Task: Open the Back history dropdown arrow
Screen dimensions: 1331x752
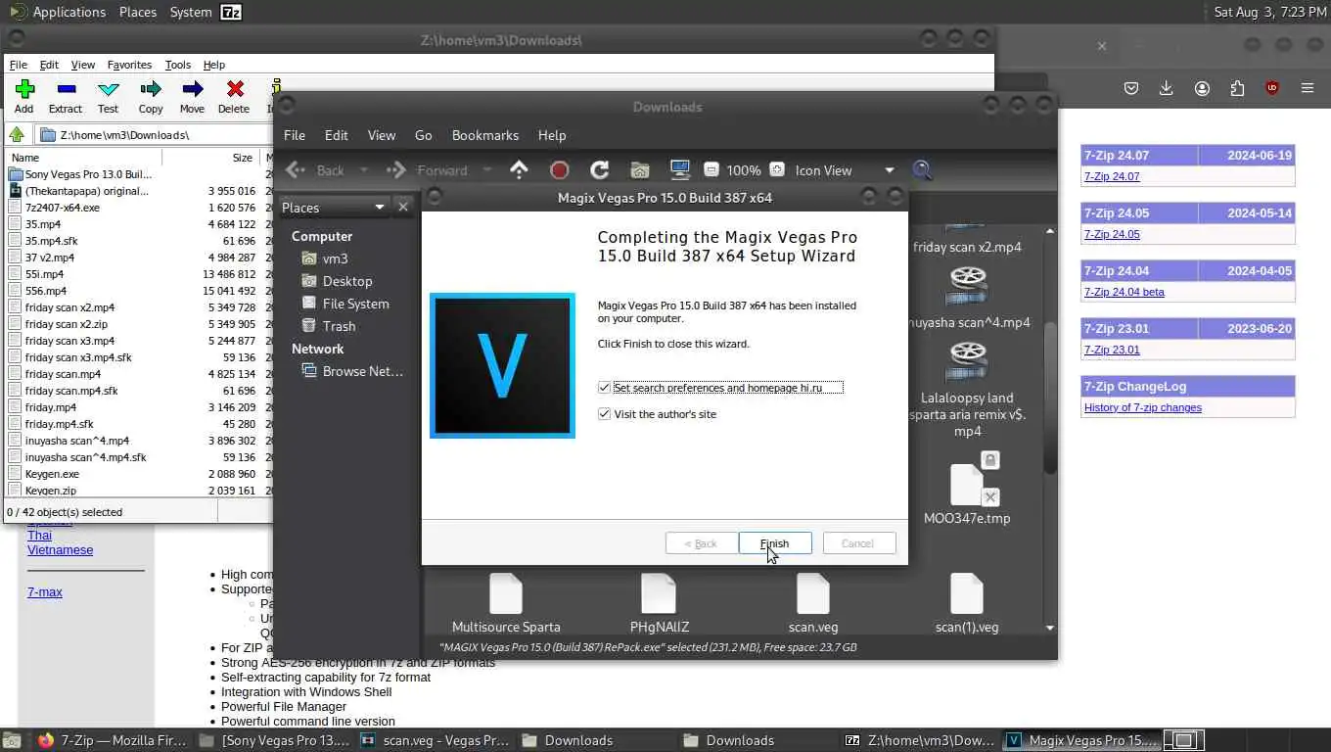Action: coord(364,170)
